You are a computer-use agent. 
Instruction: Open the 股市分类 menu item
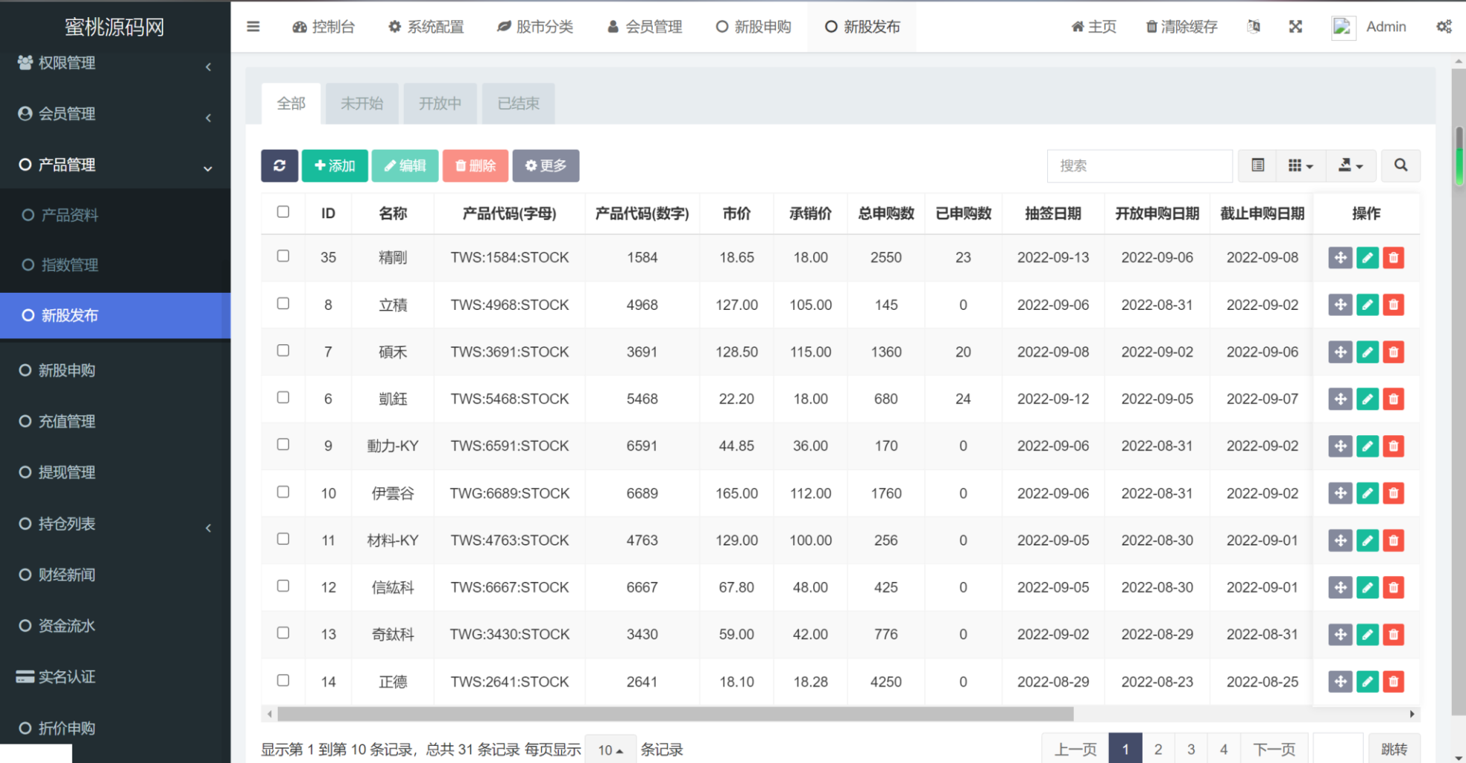pos(535,27)
